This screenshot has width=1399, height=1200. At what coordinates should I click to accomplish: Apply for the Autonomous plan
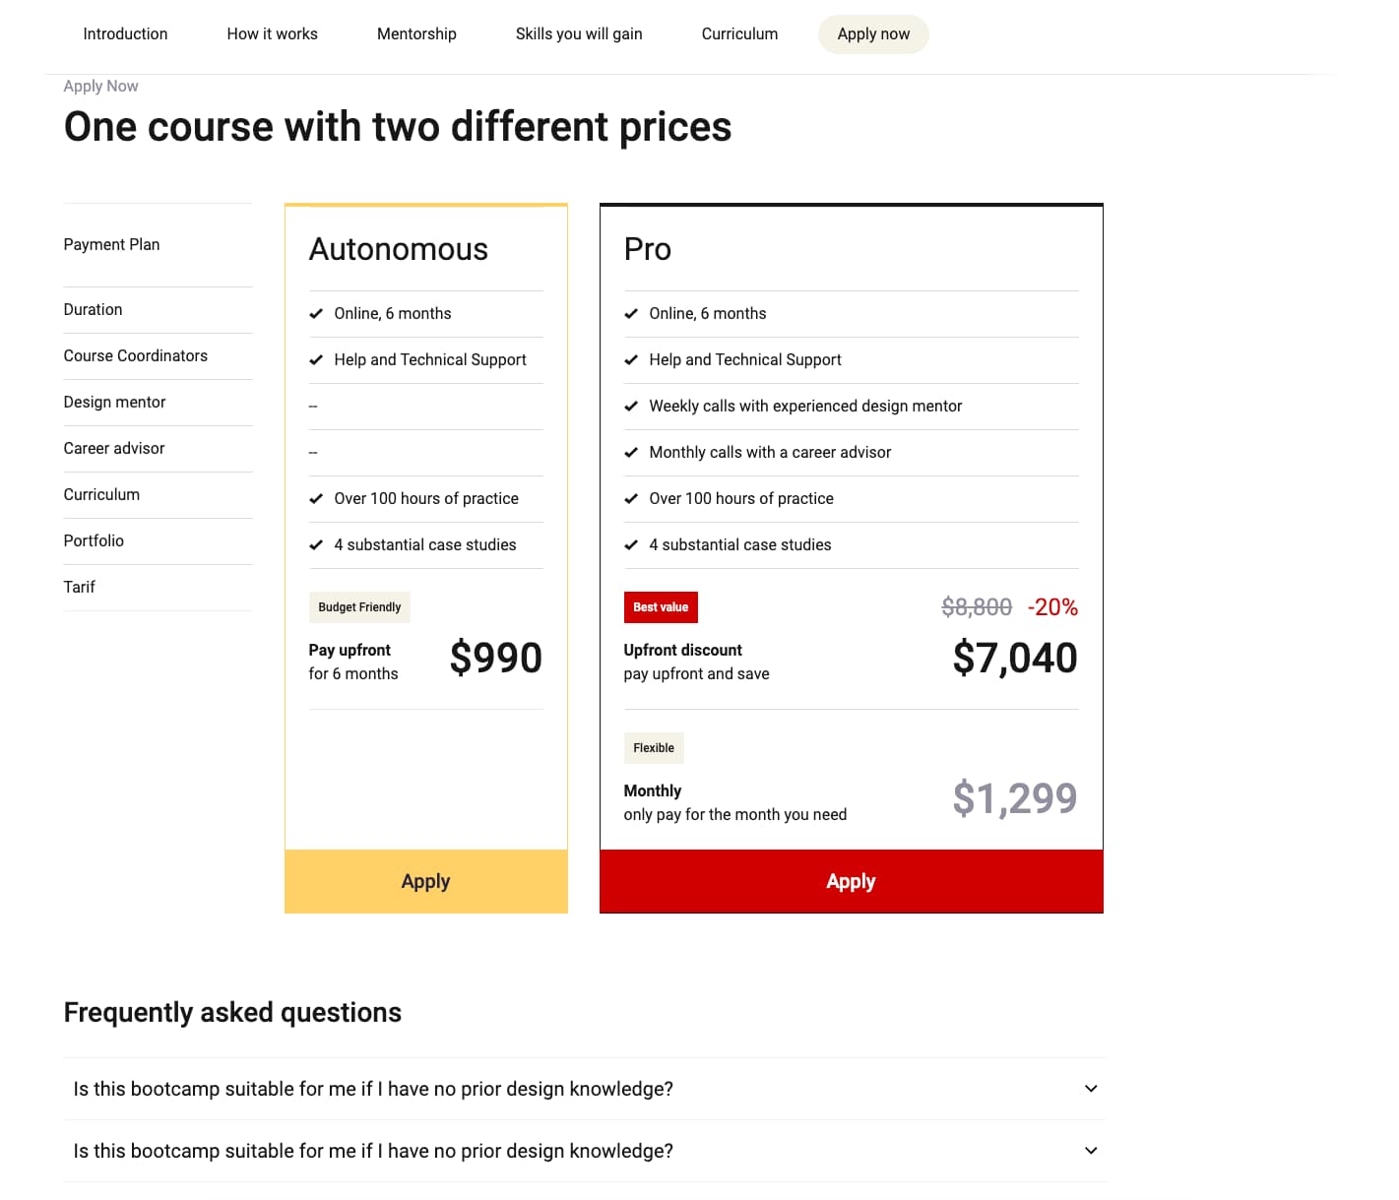tap(425, 881)
